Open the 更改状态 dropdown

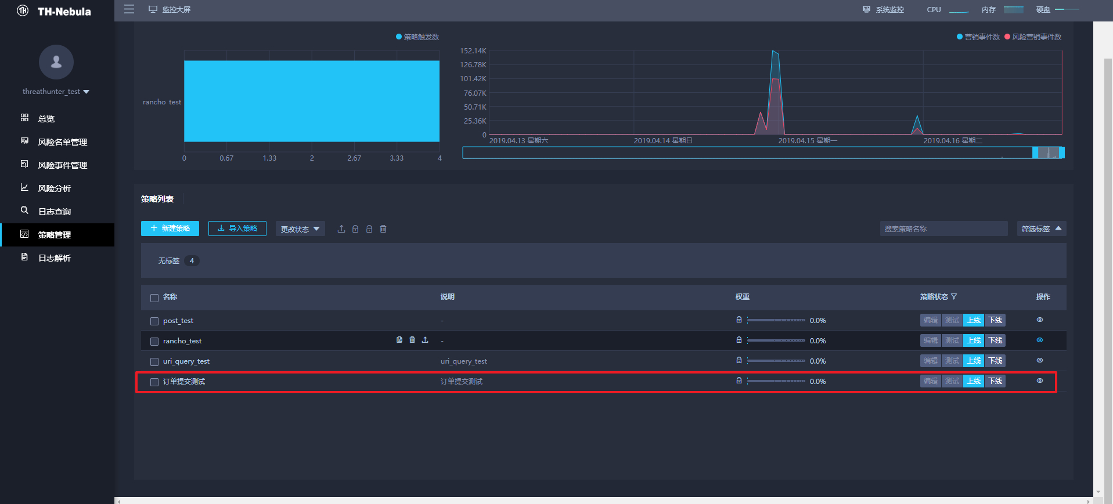pos(300,229)
